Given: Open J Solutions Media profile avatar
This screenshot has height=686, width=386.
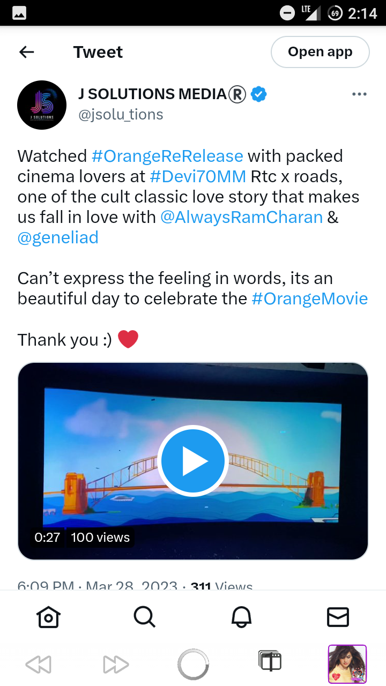Looking at the screenshot, I should (x=42, y=105).
